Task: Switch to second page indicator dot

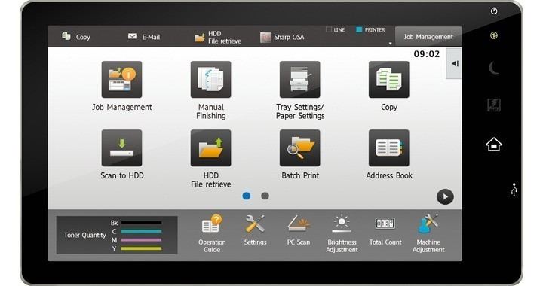Action: (265, 196)
